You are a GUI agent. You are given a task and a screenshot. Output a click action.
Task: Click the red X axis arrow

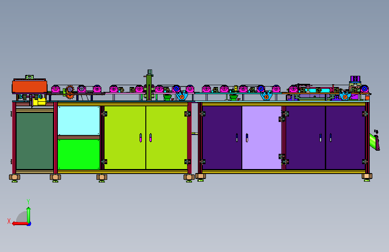[20, 224]
